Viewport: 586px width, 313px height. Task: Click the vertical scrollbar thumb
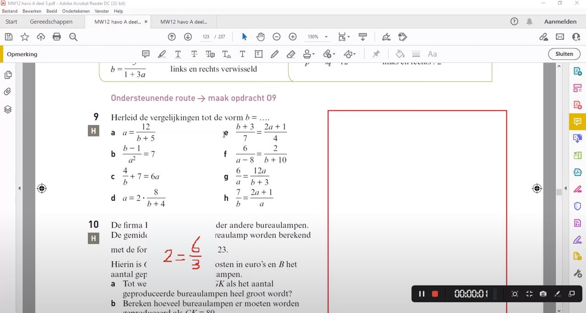pos(559,192)
